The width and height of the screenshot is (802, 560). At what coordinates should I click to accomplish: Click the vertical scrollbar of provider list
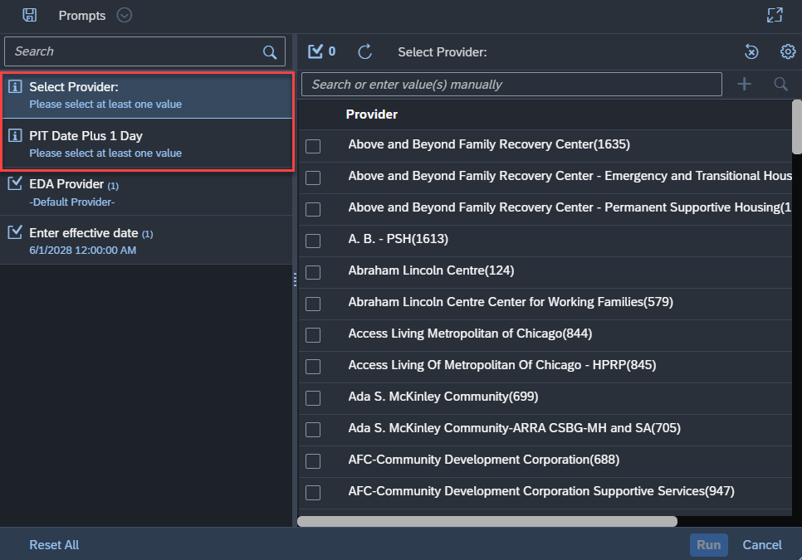797,127
